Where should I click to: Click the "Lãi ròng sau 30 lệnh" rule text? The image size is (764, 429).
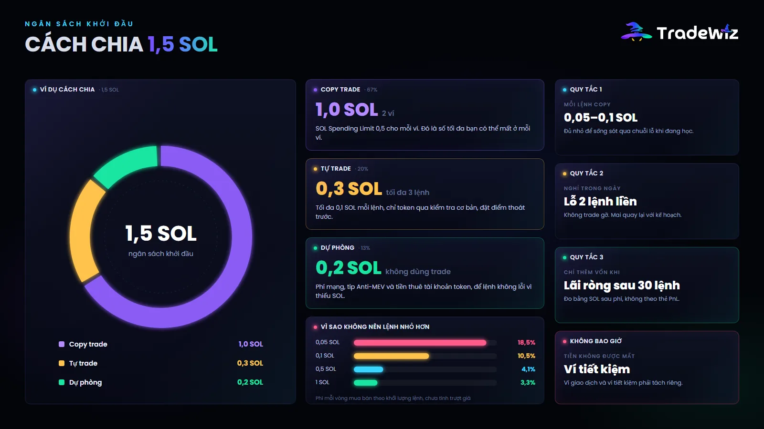tap(622, 285)
